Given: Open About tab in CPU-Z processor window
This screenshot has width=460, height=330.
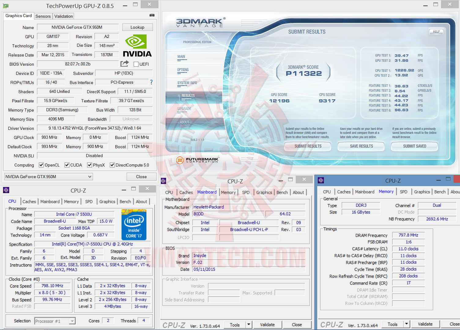Looking at the screenshot, I should 142,202.
